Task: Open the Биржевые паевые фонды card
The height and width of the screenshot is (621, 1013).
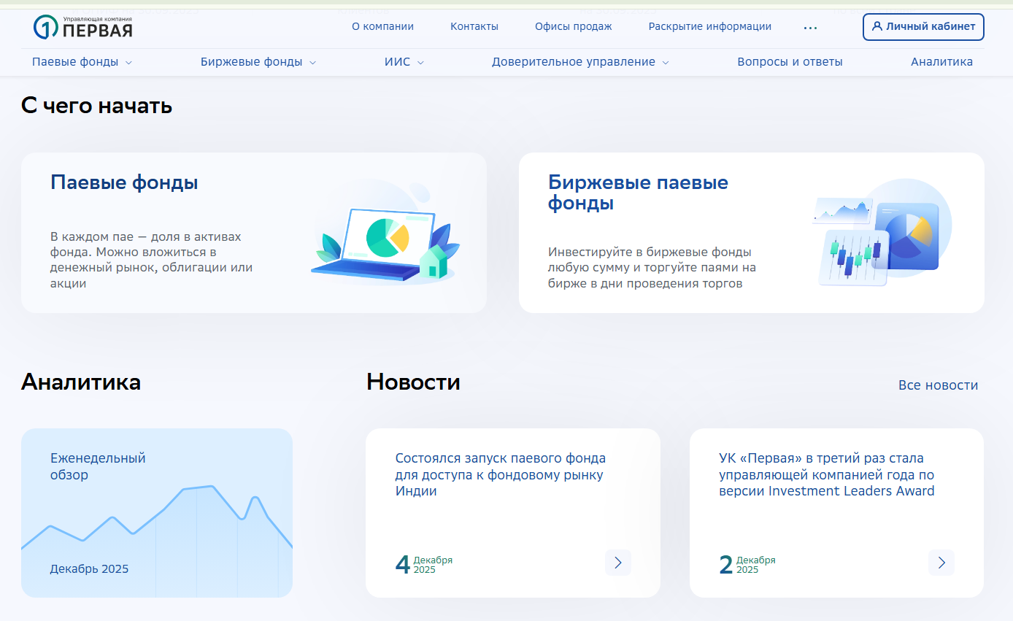Action: coord(751,232)
